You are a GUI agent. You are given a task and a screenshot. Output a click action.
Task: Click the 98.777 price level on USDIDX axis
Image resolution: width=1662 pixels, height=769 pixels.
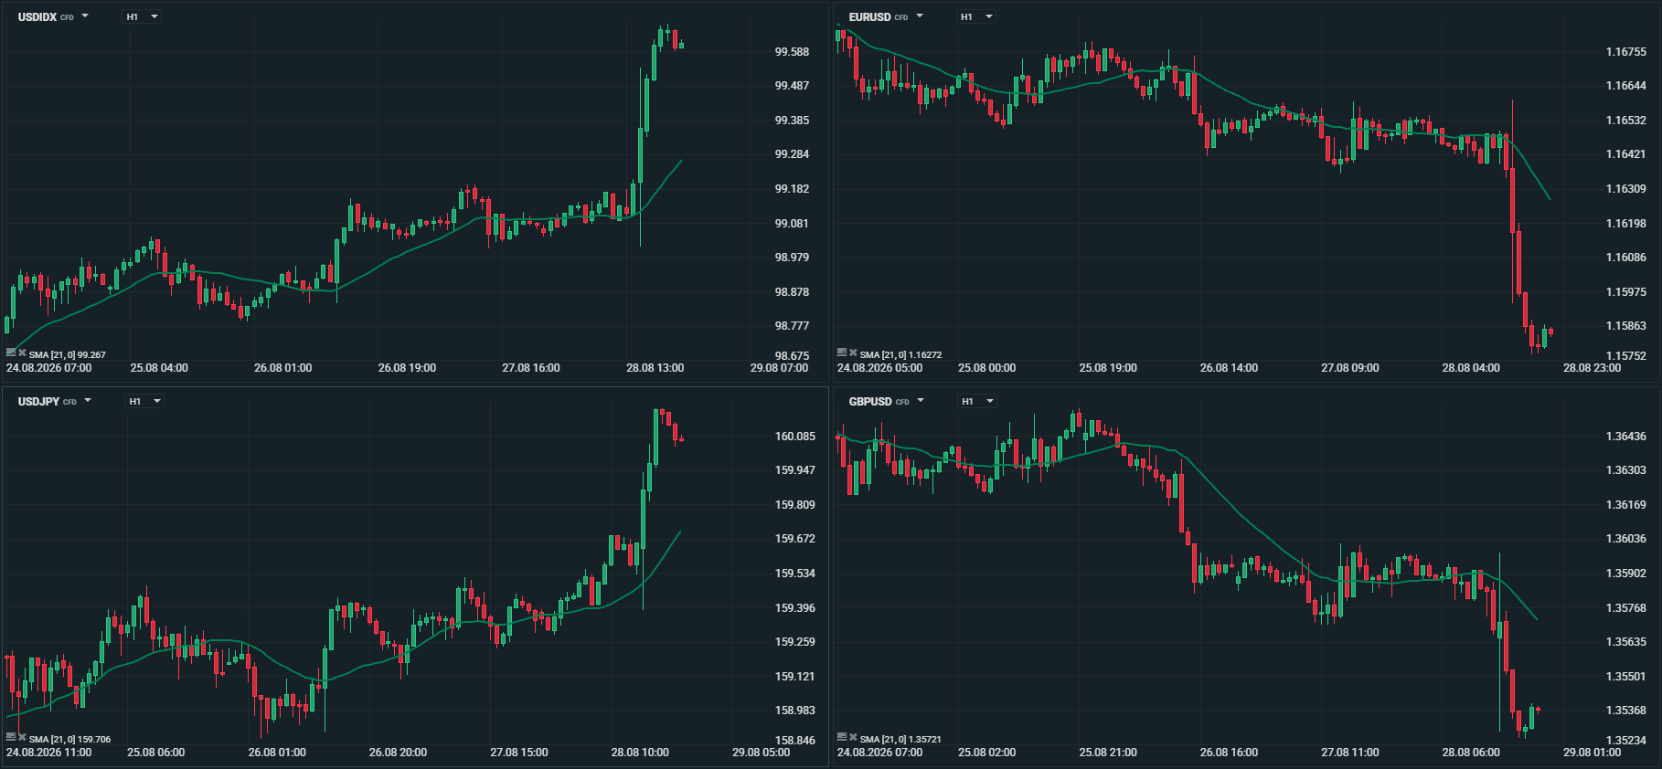point(792,326)
